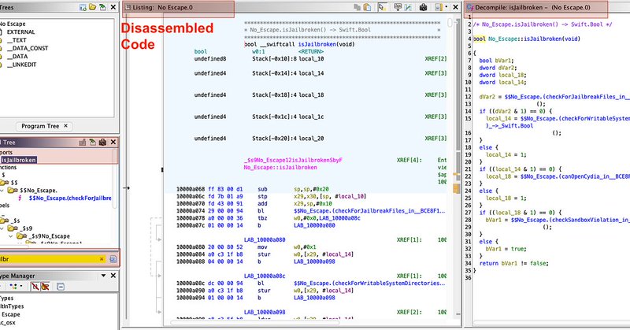Toggle filter pointers icon in Data Type Manager
630x330 pixels.
pos(45,286)
